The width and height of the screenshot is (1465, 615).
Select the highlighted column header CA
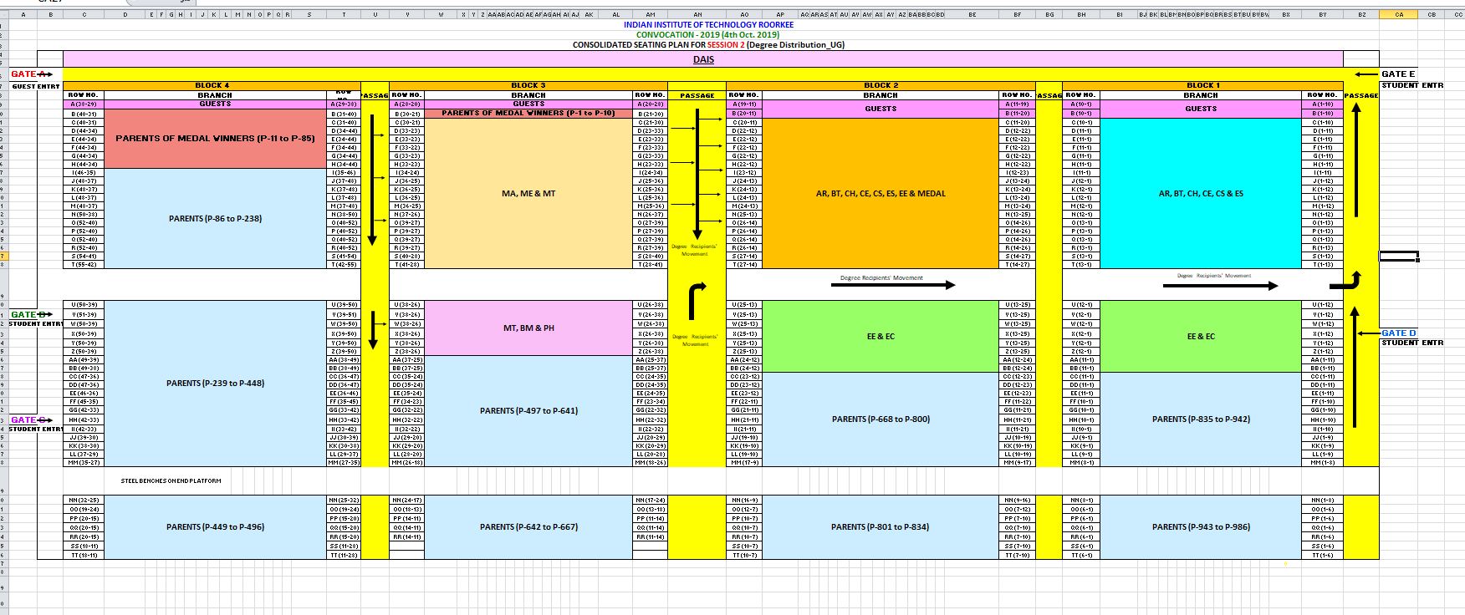click(x=1399, y=14)
